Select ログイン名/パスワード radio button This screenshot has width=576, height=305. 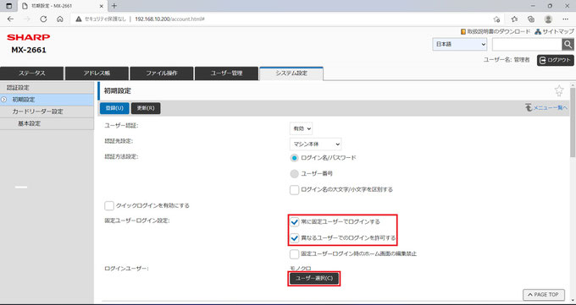[294, 158]
